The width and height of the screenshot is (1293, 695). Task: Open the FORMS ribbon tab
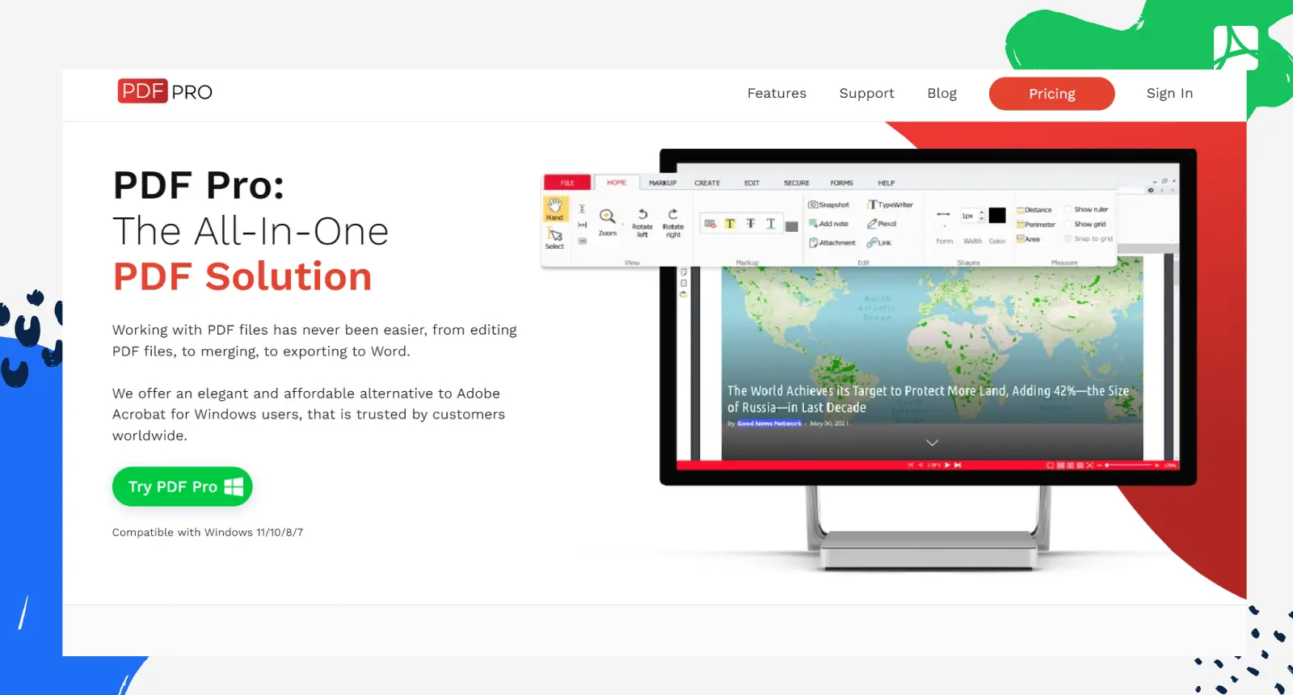click(841, 183)
